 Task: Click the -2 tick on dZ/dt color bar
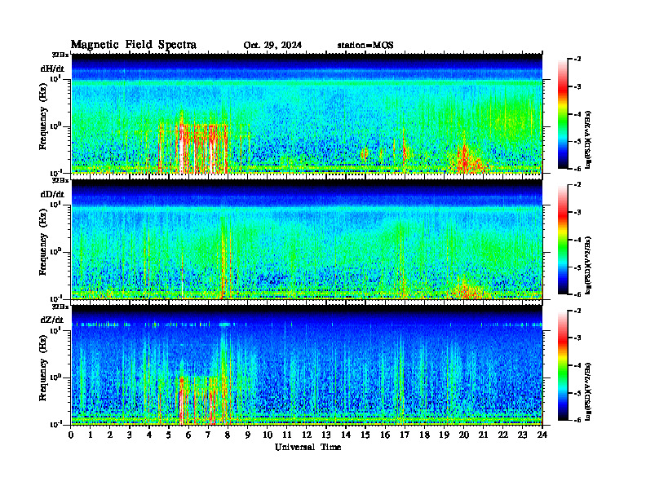[577, 311]
